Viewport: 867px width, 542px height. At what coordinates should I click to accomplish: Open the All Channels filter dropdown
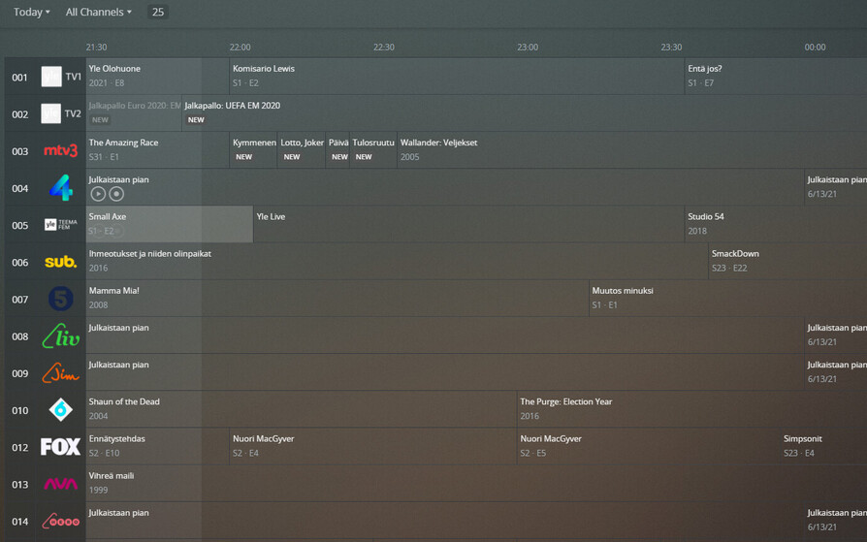98,12
